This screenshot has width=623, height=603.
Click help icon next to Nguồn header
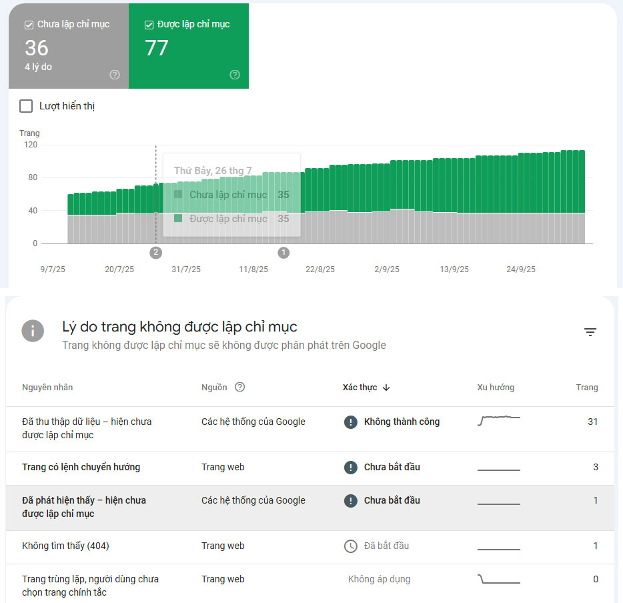pyautogui.click(x=240, y=387)
